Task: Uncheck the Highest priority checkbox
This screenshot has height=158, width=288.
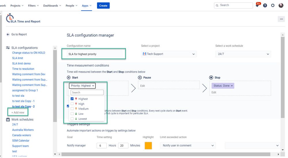Action: (x=72, y=99)
